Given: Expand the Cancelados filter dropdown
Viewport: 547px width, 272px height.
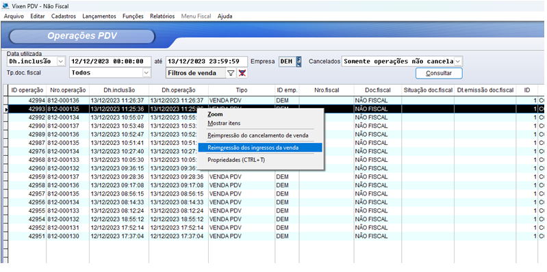Looking at the screenshot, I should pyautogui.click(x=458, y=62).
